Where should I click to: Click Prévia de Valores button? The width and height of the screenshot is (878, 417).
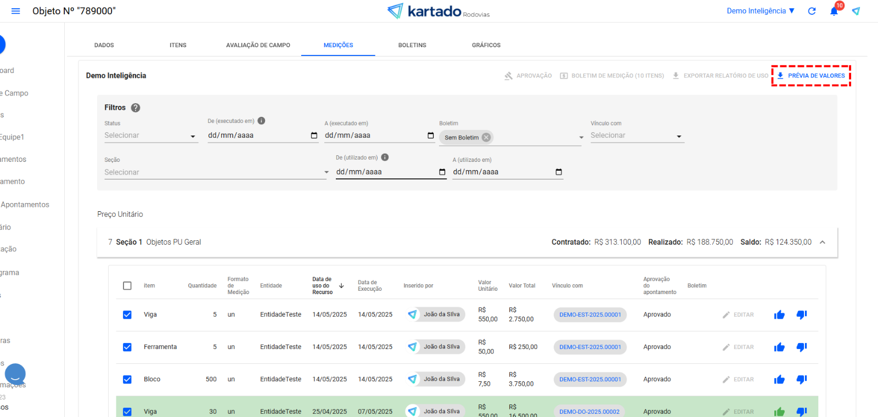(811, 76)
